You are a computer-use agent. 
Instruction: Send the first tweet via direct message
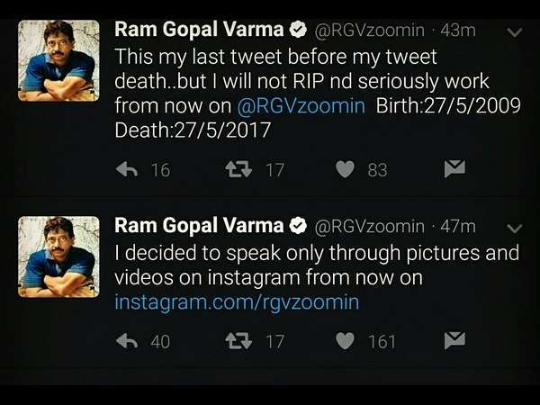[454, 167]
